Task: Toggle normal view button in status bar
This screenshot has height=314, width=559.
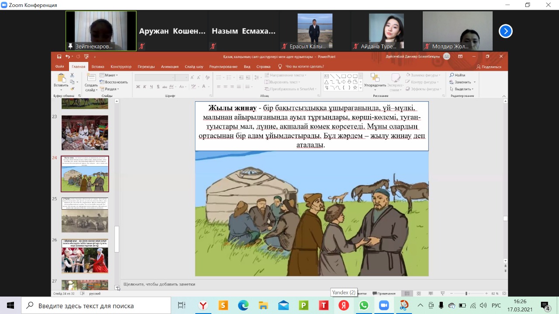Action: pyautogui.click(x=407, y=294)
